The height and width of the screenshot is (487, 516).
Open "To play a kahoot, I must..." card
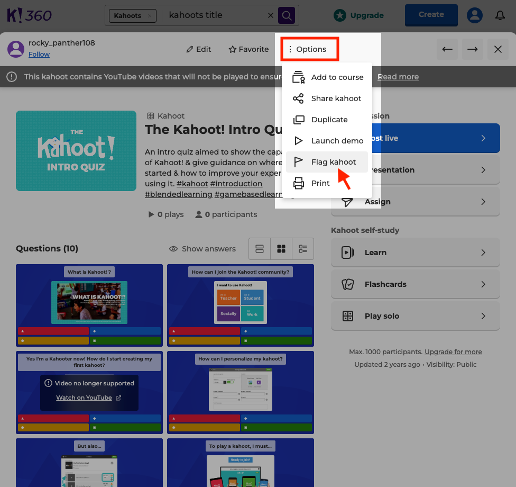[241, 463]
